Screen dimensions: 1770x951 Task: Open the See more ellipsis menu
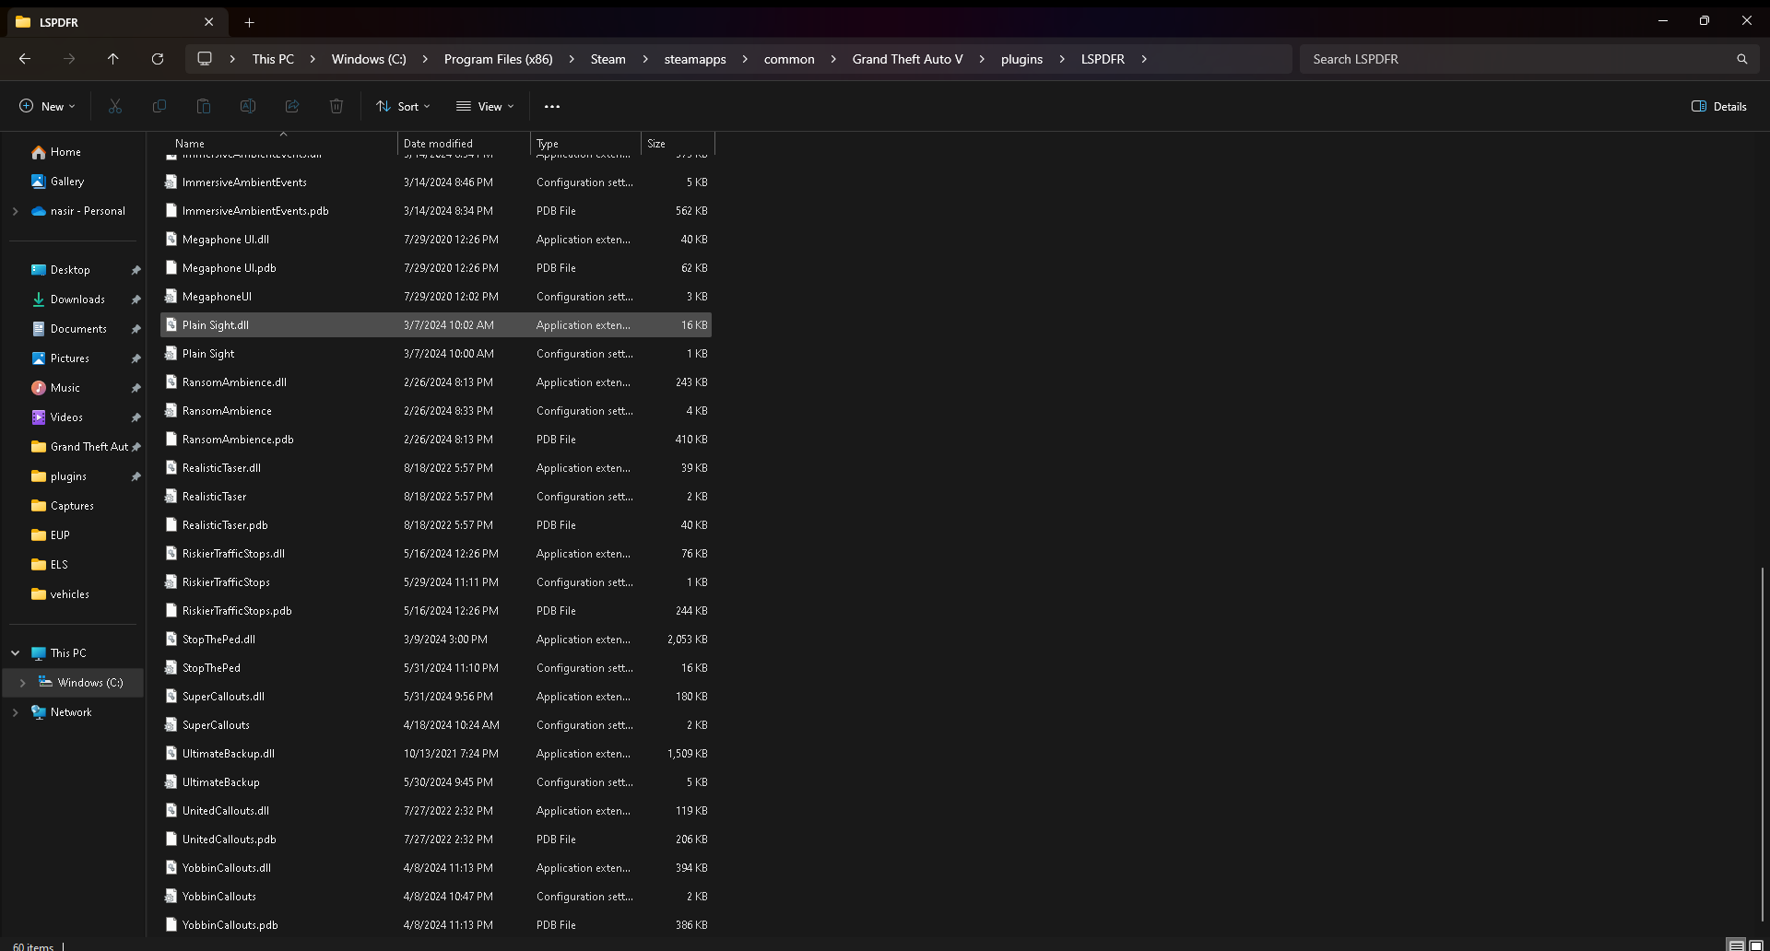point(552,107)
